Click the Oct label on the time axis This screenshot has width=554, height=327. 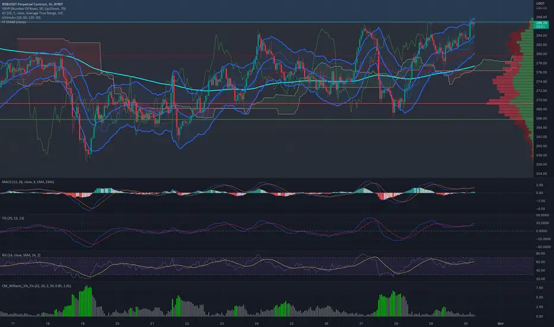[501, 323]
